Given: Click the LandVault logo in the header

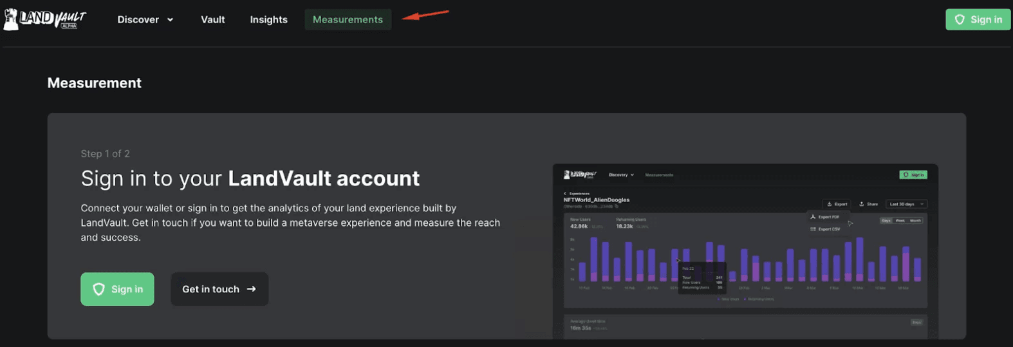Looking at the screenshot, I should pyautogui.click(x=45, y=19).
